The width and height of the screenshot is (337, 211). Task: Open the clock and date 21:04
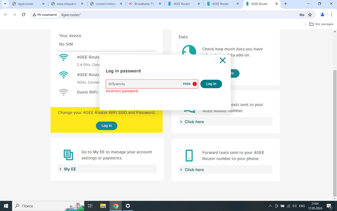point(315,206)
